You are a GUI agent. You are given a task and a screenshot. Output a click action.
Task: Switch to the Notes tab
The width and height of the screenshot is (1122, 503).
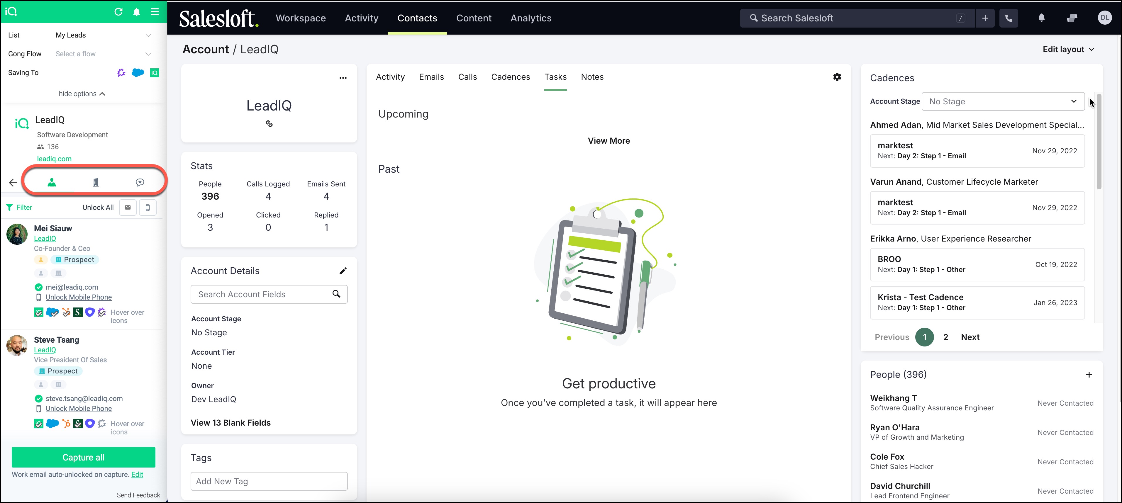click(592, 77)
